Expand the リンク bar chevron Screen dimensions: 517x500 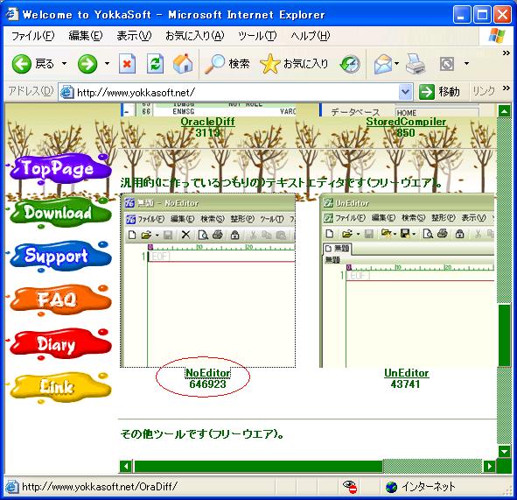click(x=507, y=88)
